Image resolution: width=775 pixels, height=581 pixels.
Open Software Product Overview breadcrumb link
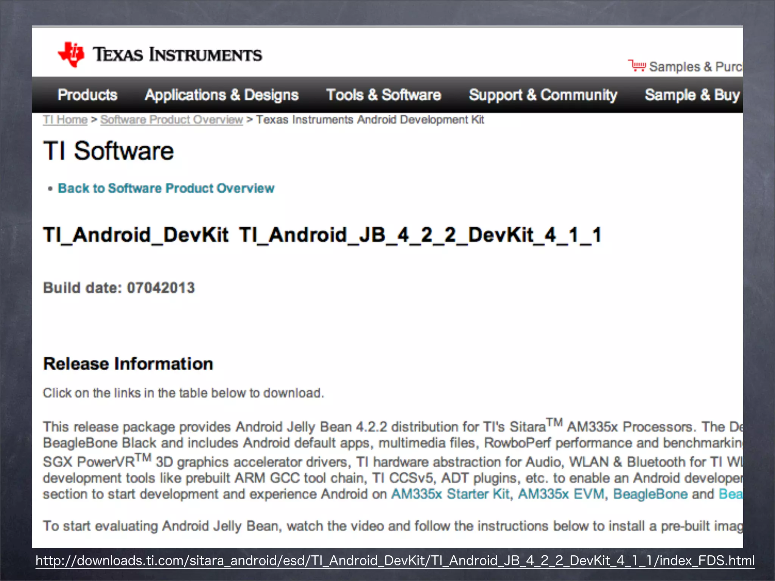point(171,120)
